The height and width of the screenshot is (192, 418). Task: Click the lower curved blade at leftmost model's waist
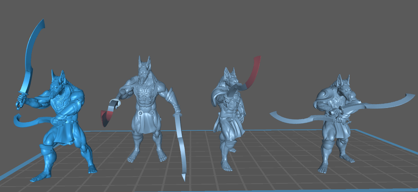click(27, 123)
